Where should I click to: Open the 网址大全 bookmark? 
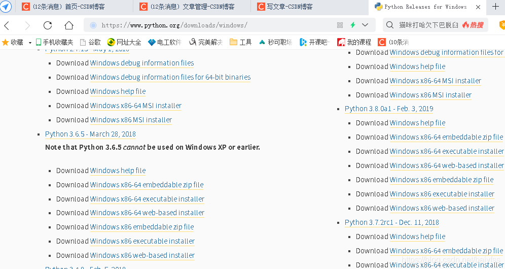pyautogui.click(x=124, y=42)
